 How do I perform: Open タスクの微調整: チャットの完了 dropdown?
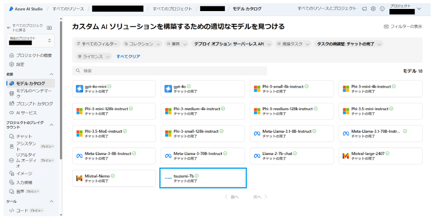pyautogui.click(x=348, y=44)
